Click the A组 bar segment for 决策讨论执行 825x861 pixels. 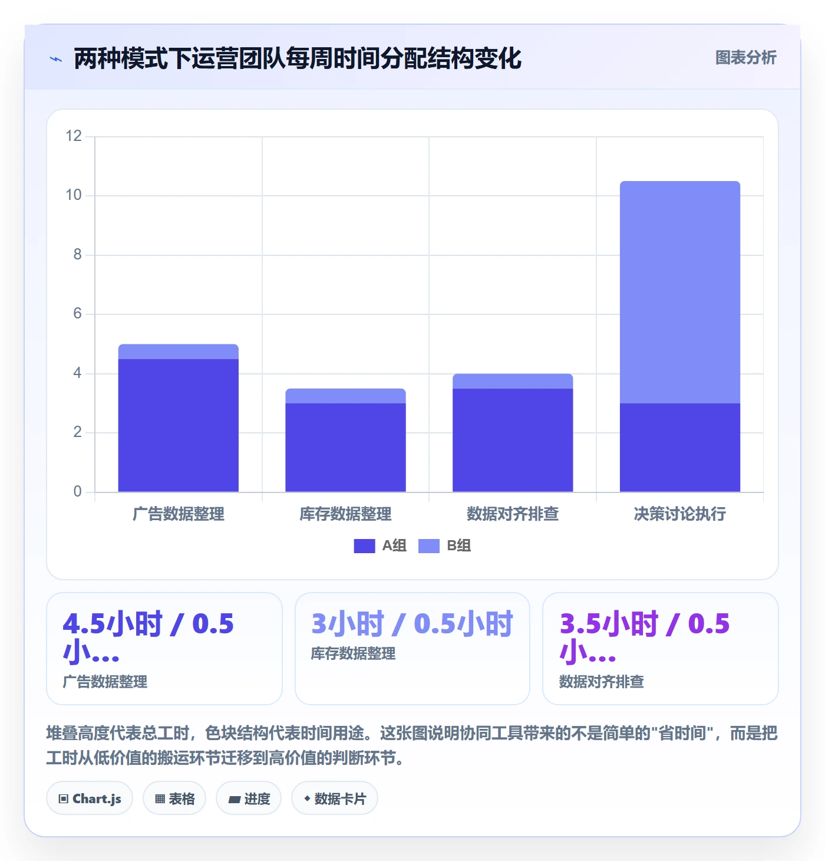680,448
